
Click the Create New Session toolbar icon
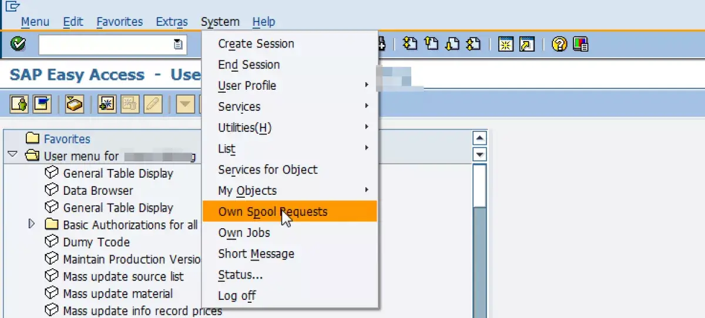pos(506,44)
